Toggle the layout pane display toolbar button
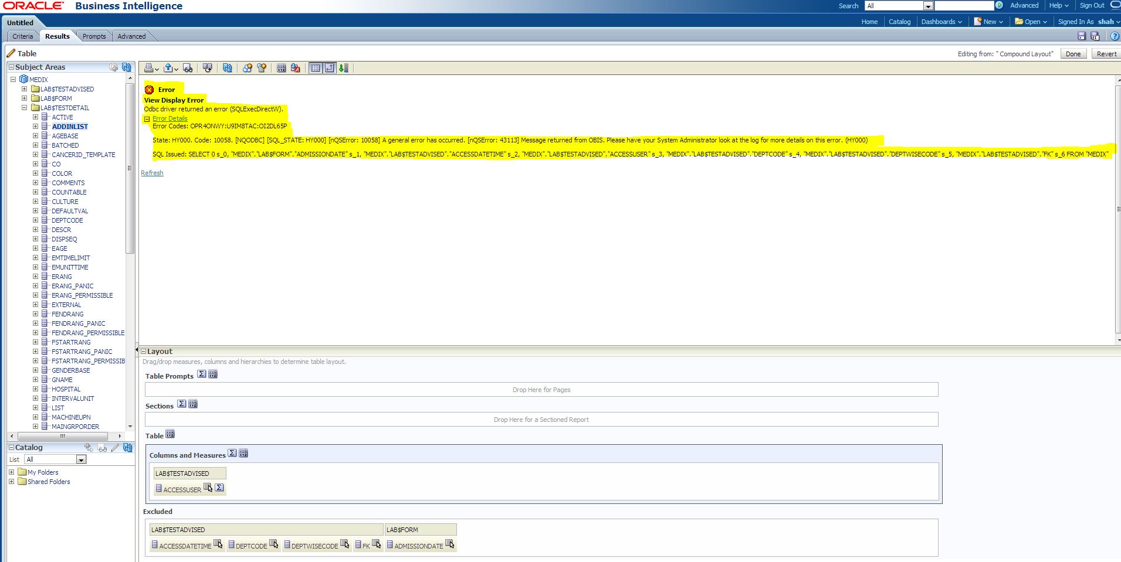1121x562 pixels. coord(330,68)
